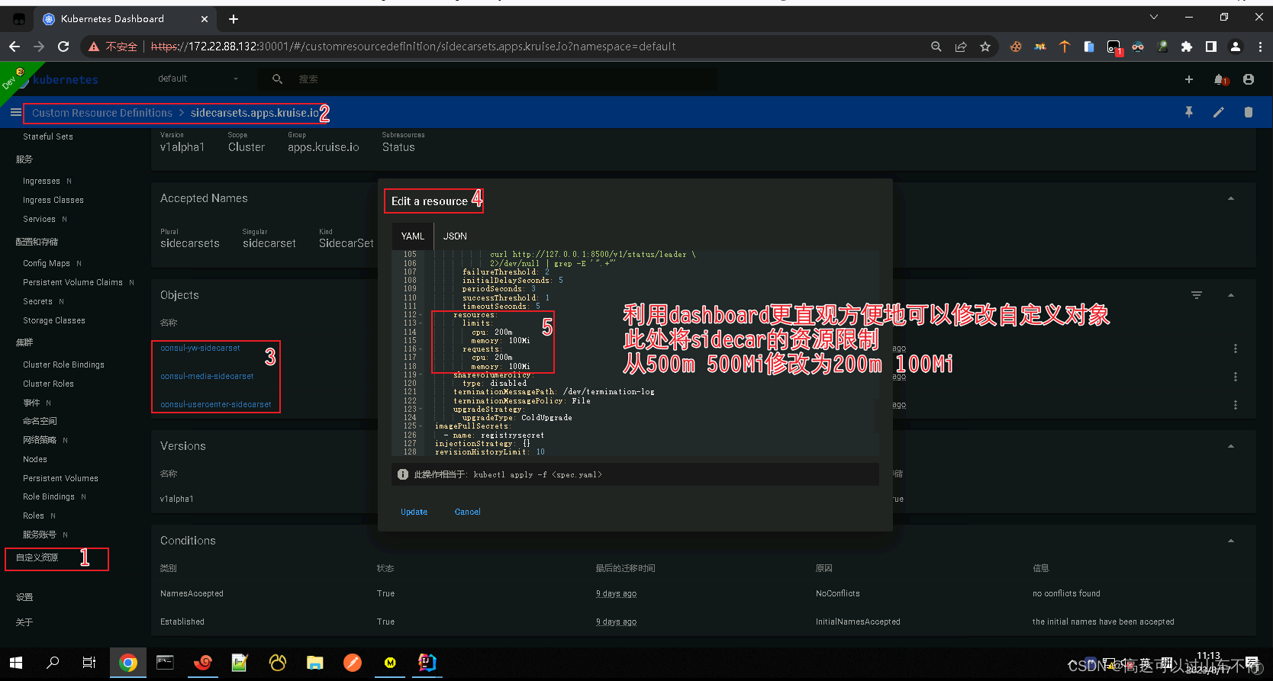Open consul-yw-sidecarset object link
The width and height of the screenshot is (1273, 681).
(200, 348)
